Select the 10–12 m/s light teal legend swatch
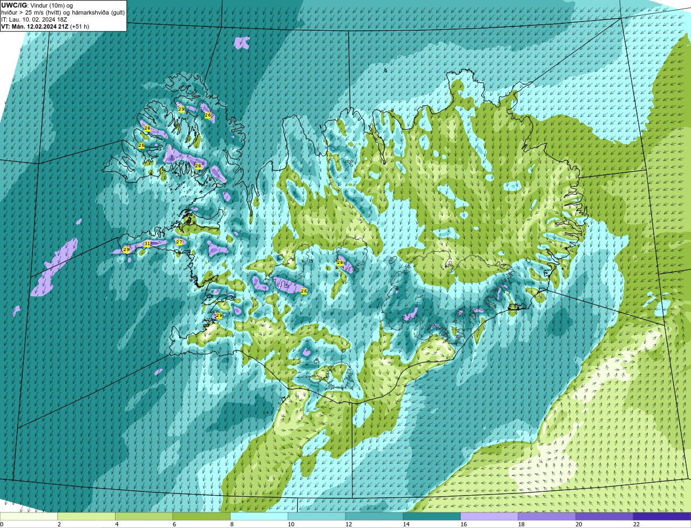 click(317, 517)
